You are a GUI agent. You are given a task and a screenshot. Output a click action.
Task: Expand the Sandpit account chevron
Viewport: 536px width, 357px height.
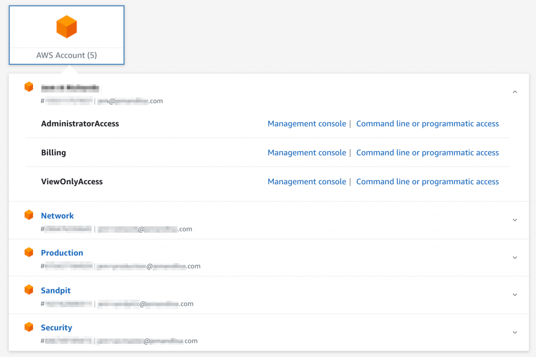[x=515, y=295]
